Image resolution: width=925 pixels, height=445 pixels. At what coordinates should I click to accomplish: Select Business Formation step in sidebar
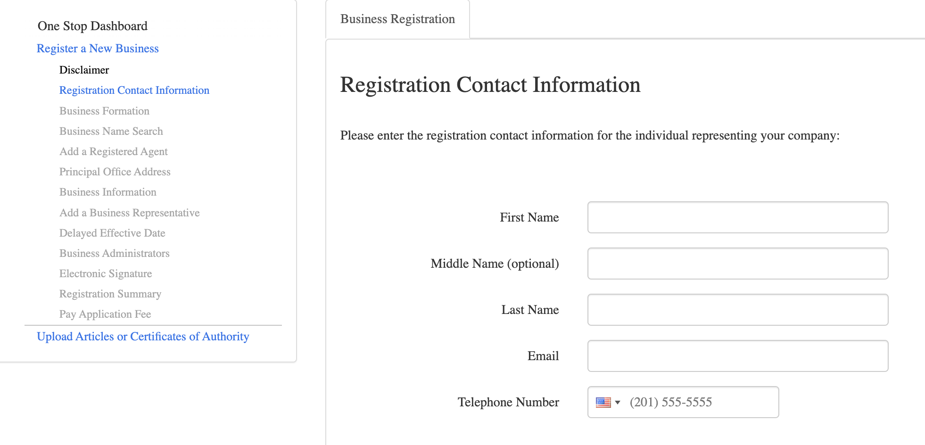pyautogui.click(x=104, y=111)
